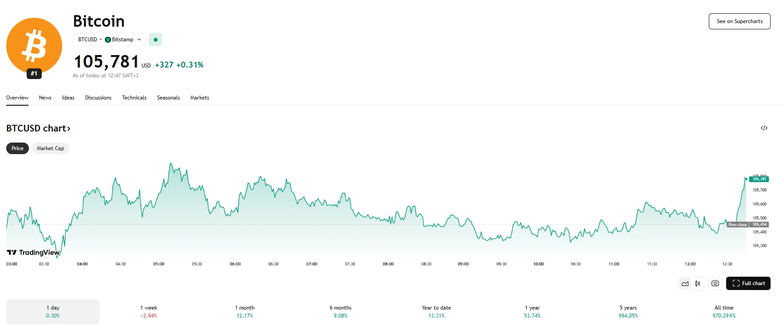Image resolution: width=783 pixels, height=330 pixels.
Task: Switch to the candlestick chart icon
Action: click(698, 283)
